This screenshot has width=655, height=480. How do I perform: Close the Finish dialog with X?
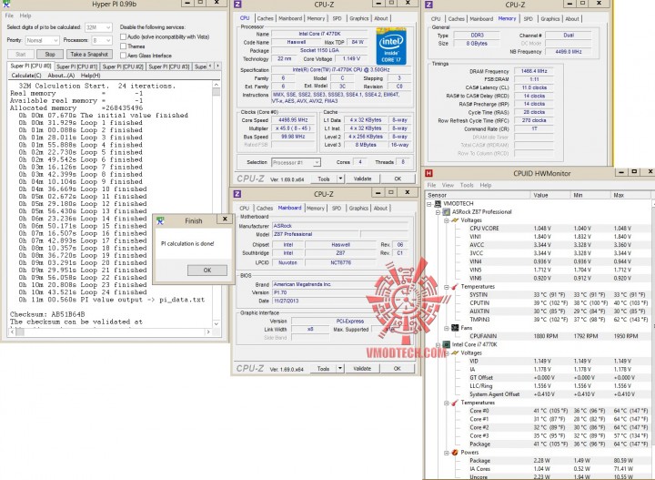[225, 219]
